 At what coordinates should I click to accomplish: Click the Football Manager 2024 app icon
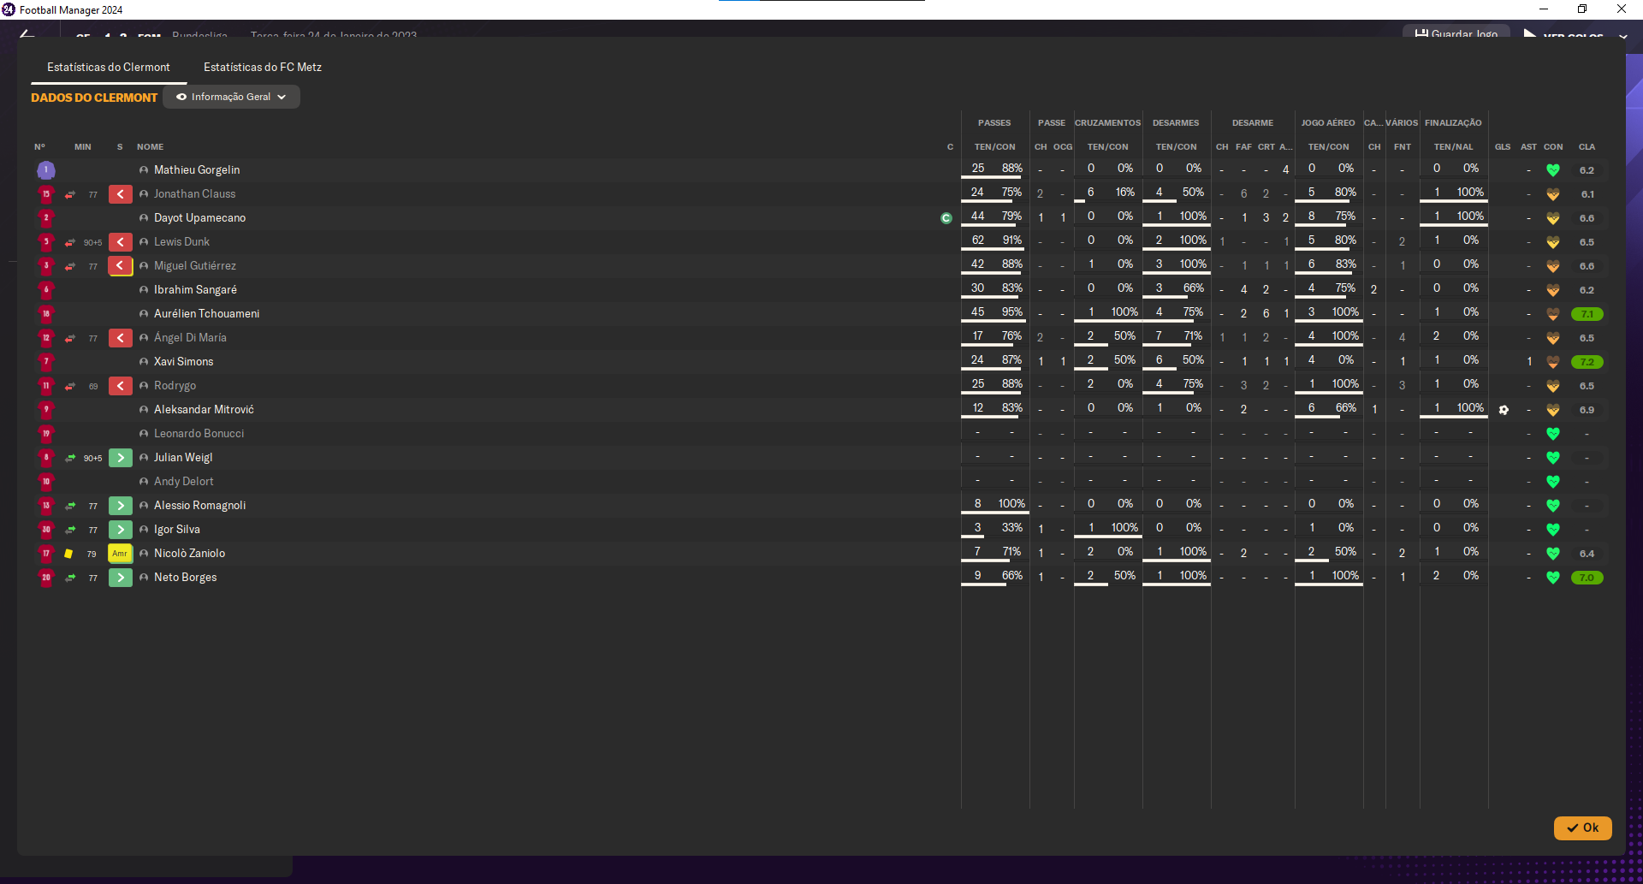point(9,9)
